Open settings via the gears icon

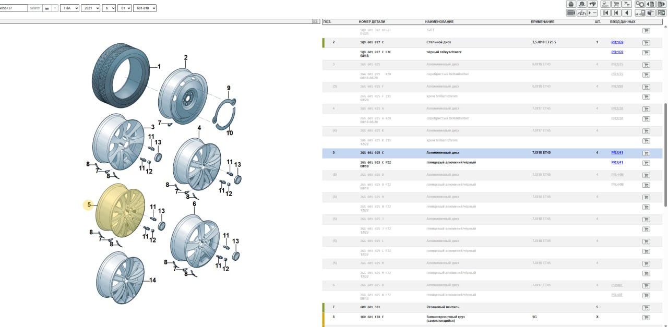pos(639,4)
